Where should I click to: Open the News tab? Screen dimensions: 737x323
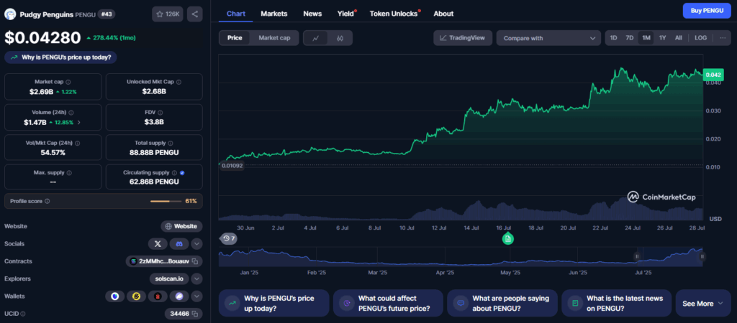coord(312,14)
